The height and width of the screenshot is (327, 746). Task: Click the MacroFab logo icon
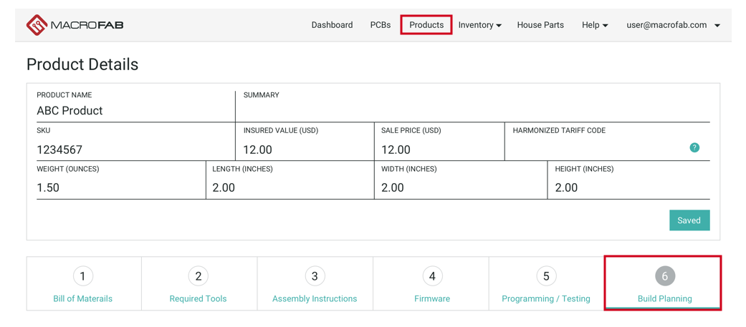pyautogui.click(x=37, y=25)
